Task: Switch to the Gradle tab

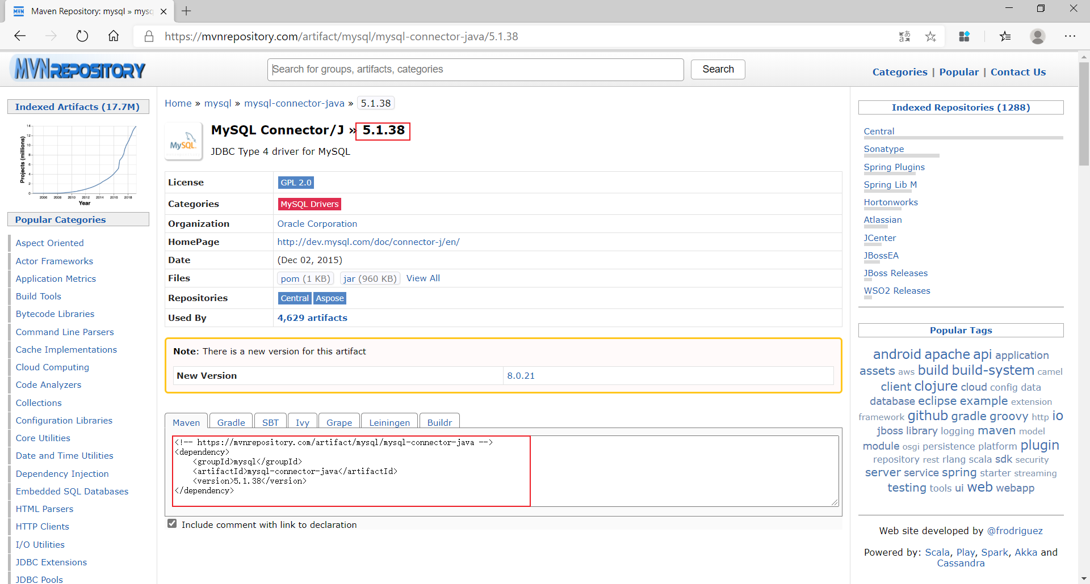Action: [231, 422]
